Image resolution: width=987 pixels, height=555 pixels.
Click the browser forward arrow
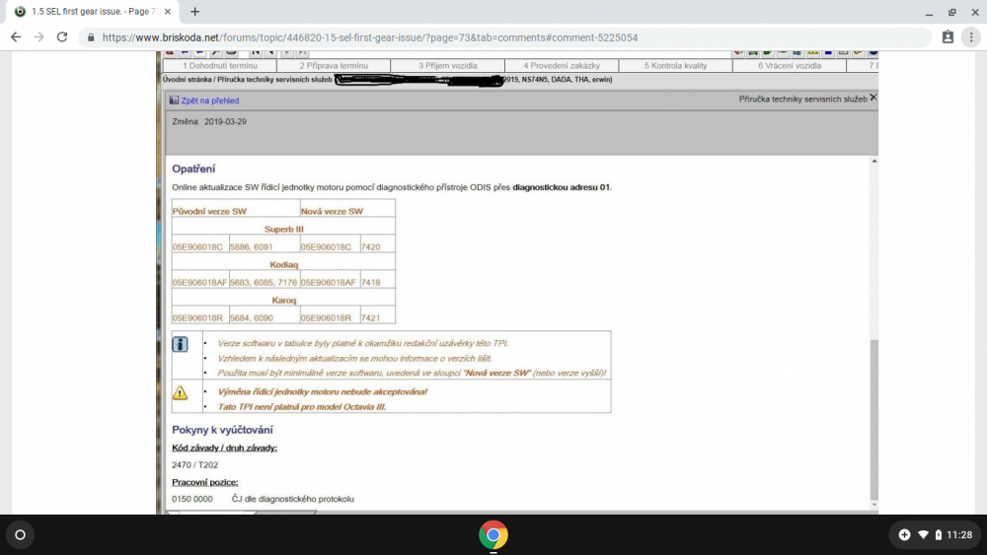(x=39, y=37)
